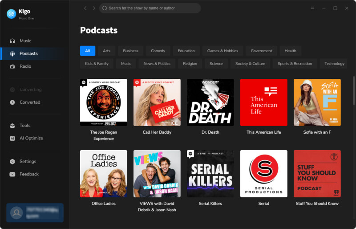Click the search magnifier icon
This screenshot has height=229, width=356.
pos(105,8)
